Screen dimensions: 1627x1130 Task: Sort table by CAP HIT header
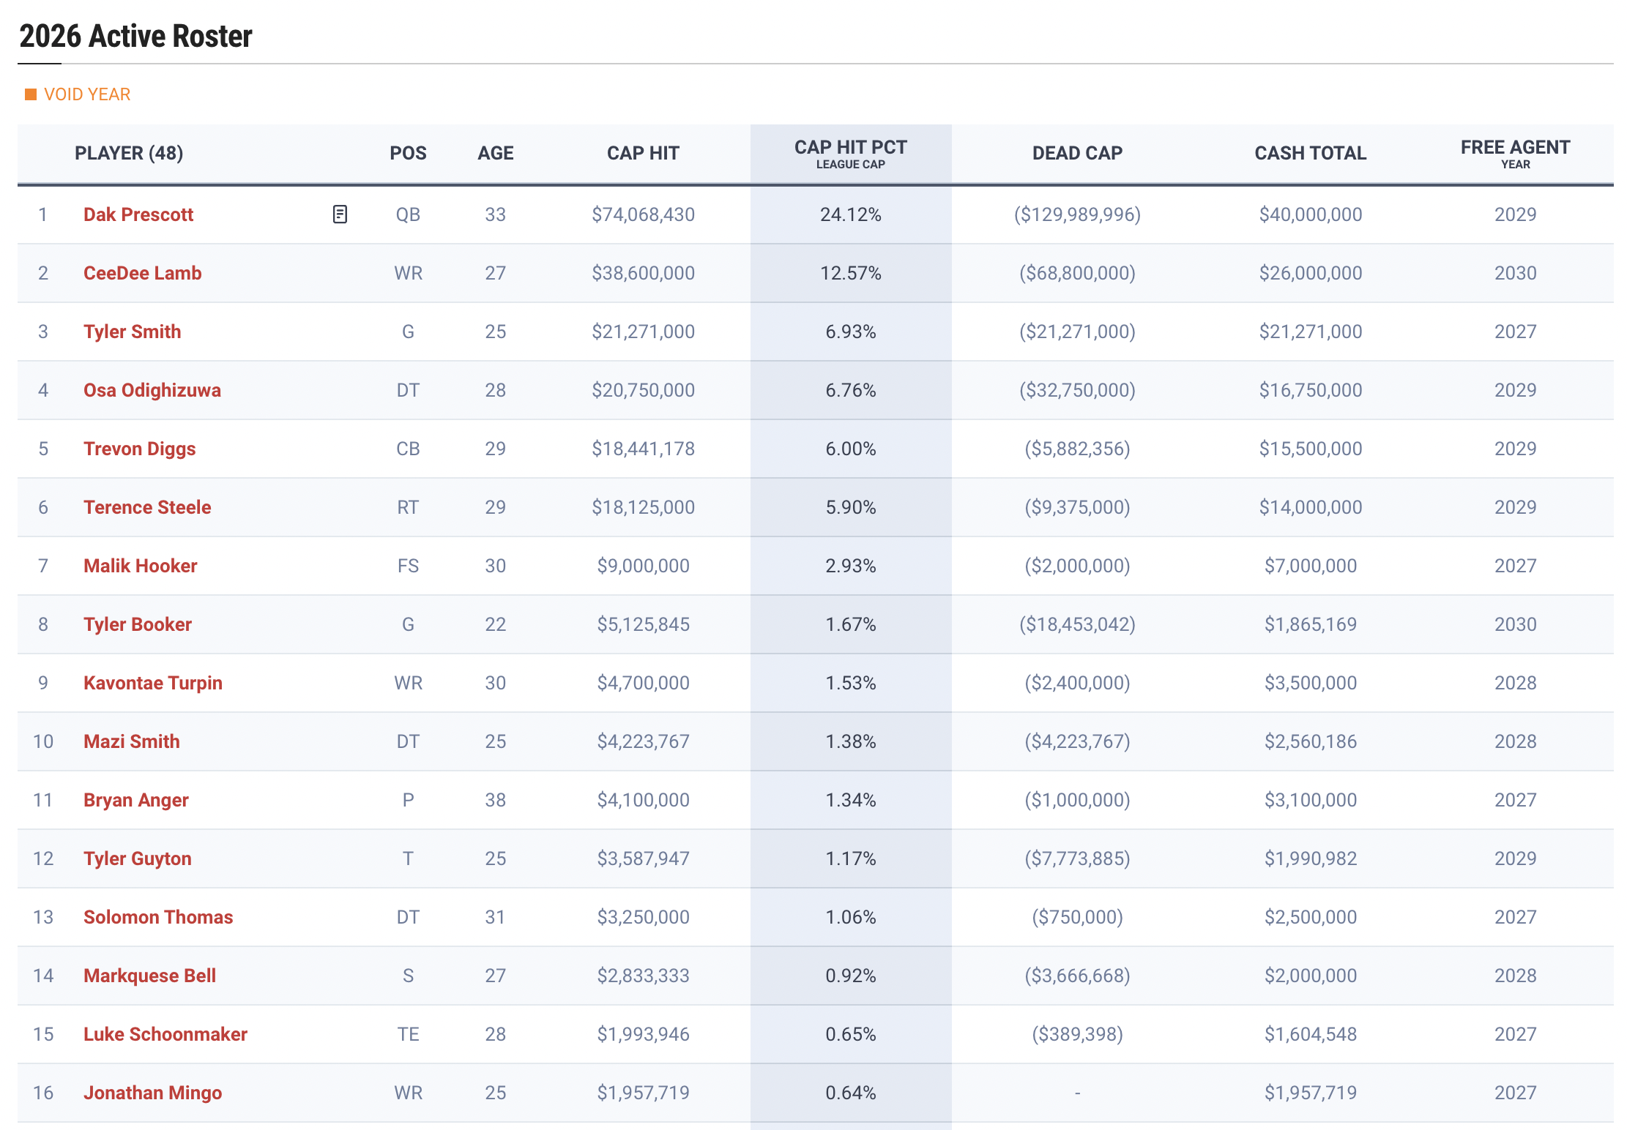coord(643,153)
